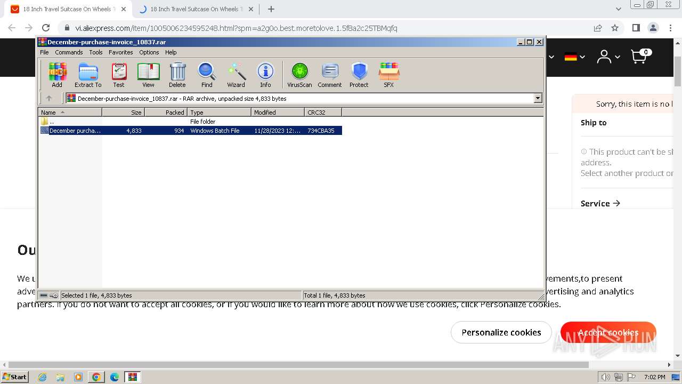This screenshot has width=682, height=384.
Task: Launch Internet Explorer from taskbar
Action: (42, 377)
